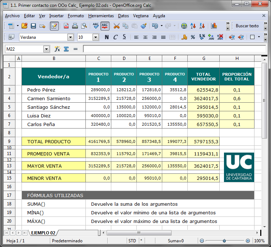Switch to the EJEMPLO 02 sheet tab
The height and width of the screenshot is (247, 271).
pos(43,233)
